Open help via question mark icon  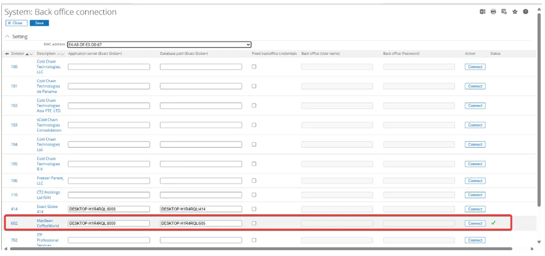[525, 12]
